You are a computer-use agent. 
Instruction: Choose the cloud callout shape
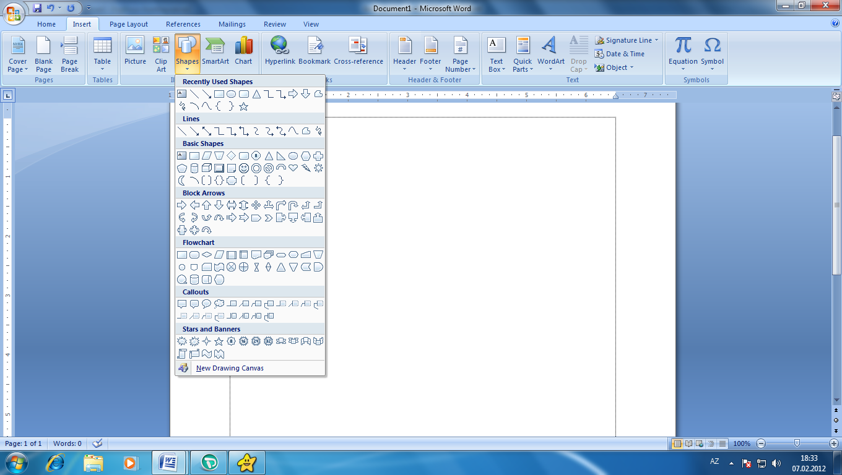[x=219, y=304]
